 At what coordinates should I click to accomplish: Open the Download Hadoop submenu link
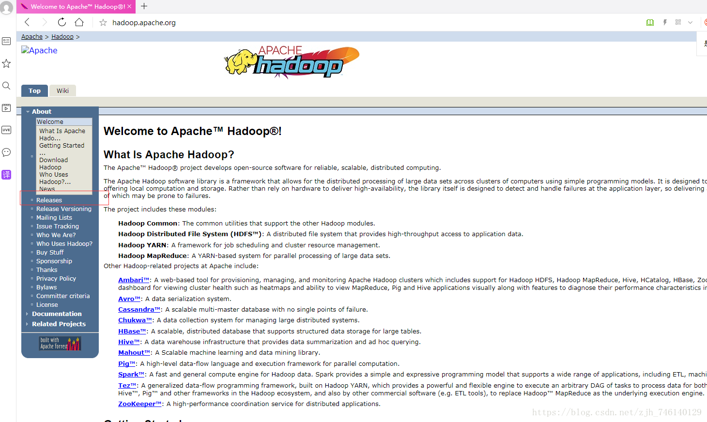point(53,164)
